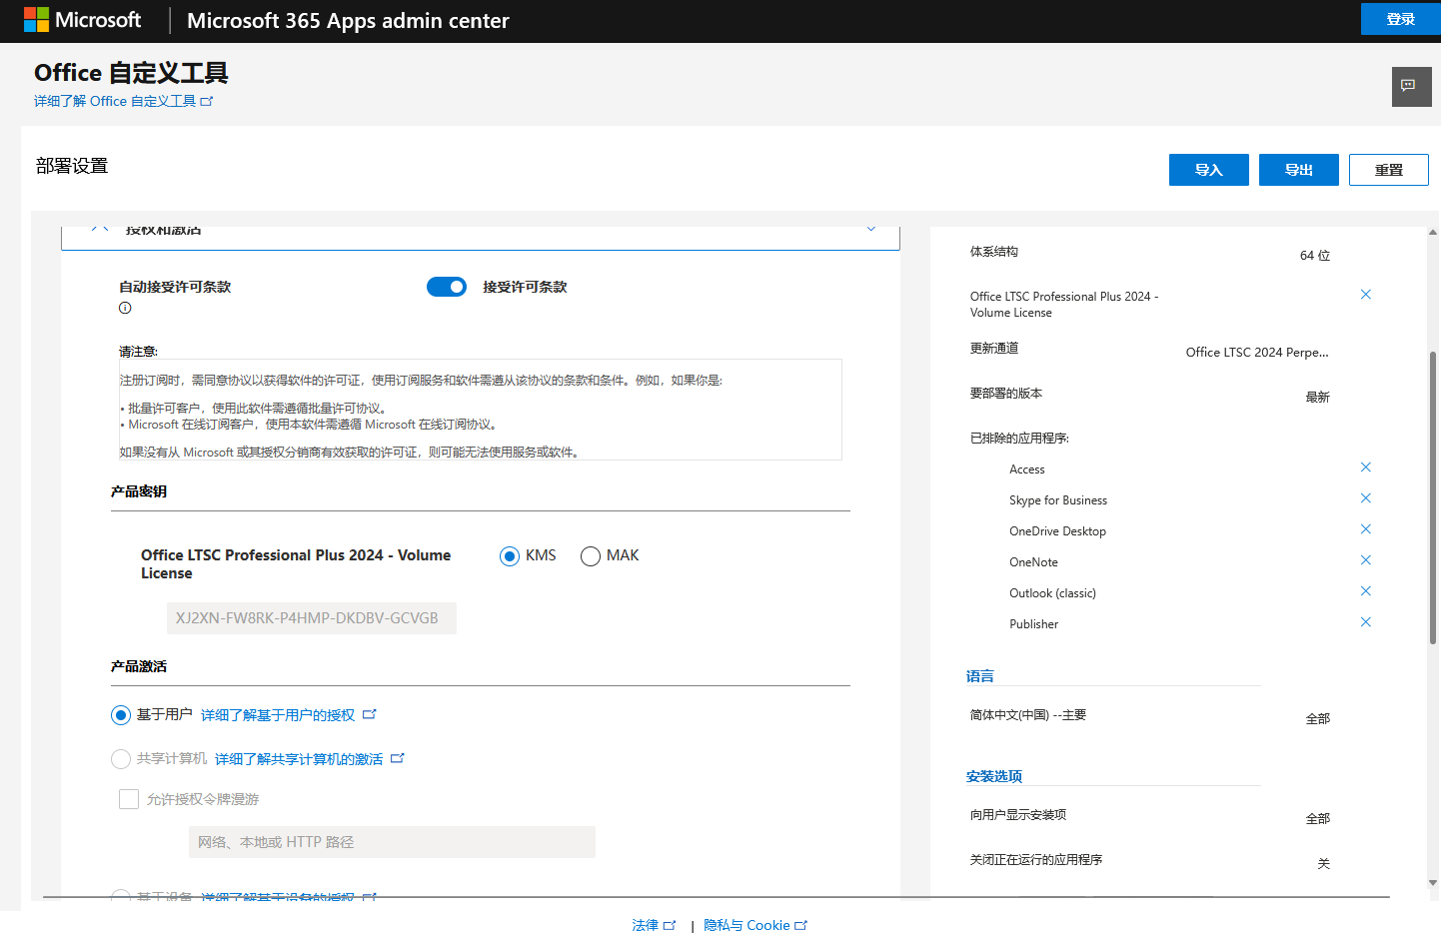Click 导入 button
1441x933 pixels.
(x=1209, y=170)
